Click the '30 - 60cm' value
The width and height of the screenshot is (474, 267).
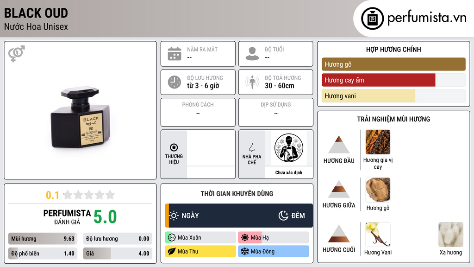279,86
